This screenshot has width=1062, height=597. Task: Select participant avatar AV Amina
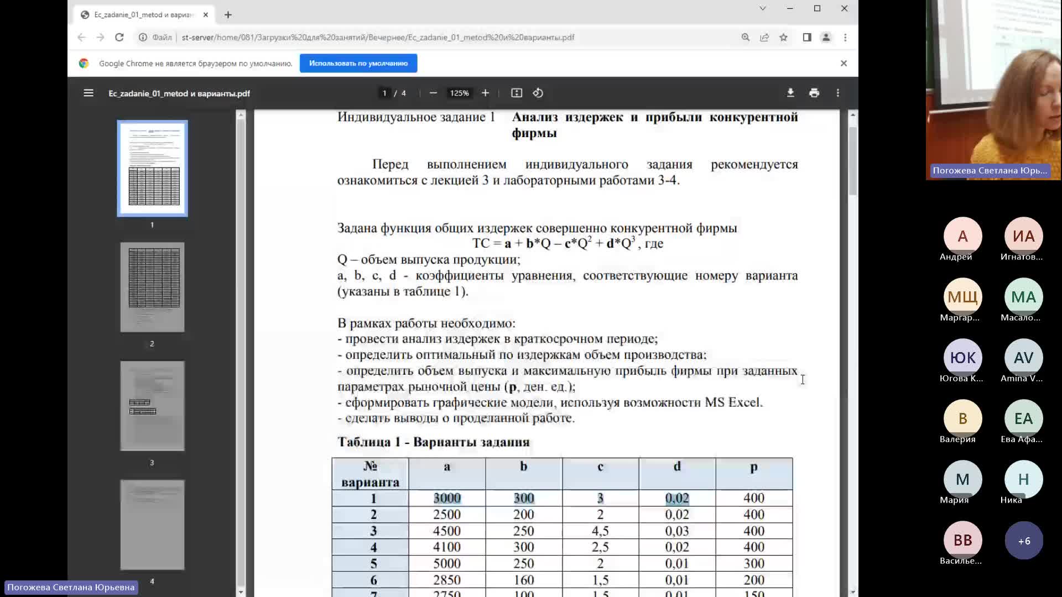coord(1023,358)
